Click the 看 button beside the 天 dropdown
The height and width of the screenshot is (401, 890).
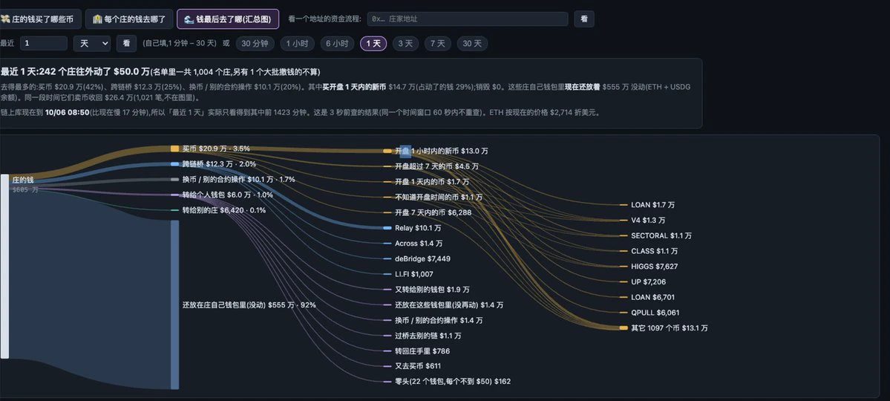127,43
